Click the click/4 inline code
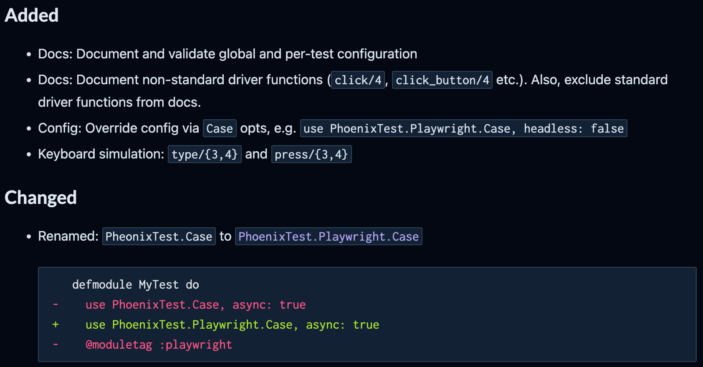Screen dimensions: 703x367 click(358, 80)
